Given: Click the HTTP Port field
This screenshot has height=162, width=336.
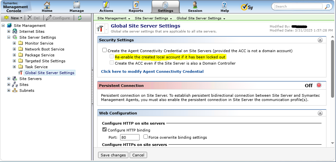Looking at the screenshot, I should tap(130, 137).
